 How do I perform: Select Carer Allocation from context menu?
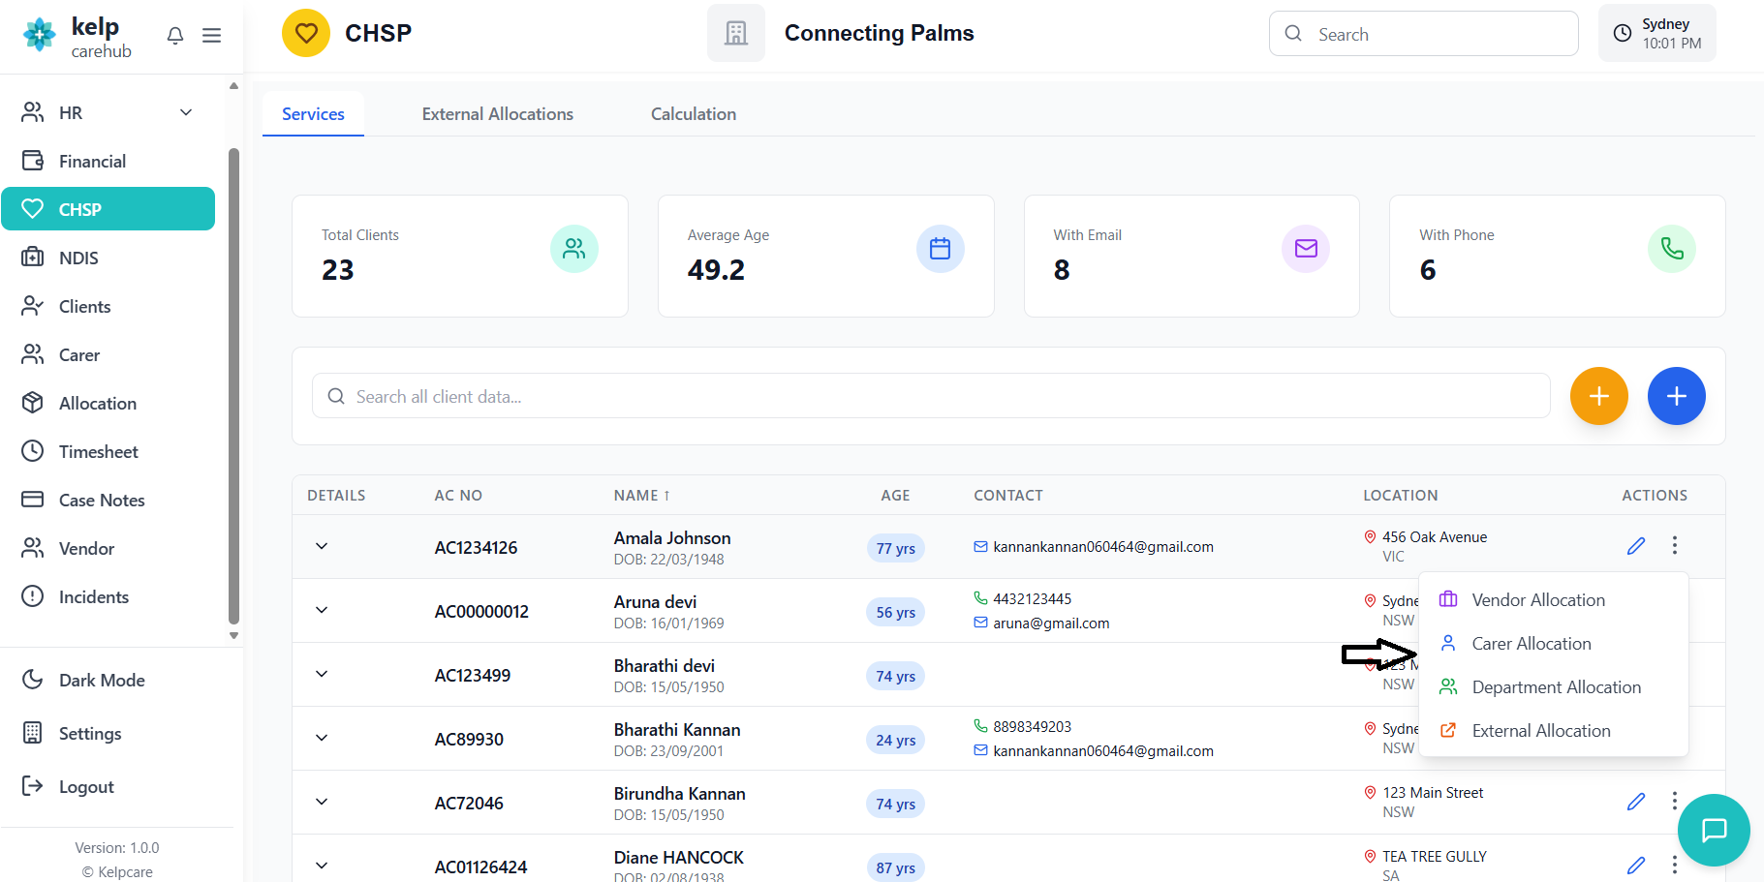tap(1531, 644)
